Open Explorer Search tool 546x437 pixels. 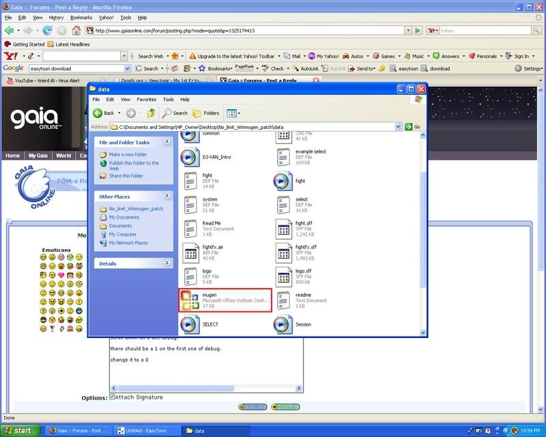click(x=175, y=113)
